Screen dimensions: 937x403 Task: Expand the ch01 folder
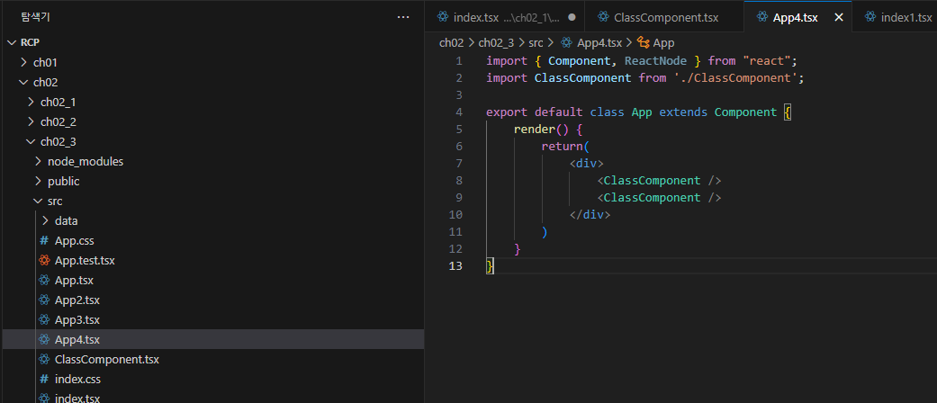23,62
